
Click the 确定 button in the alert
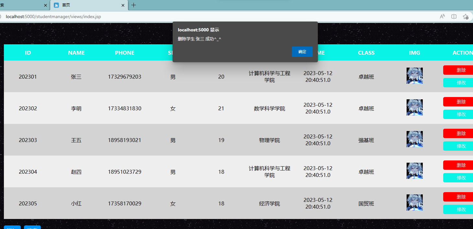click(x=302, y=52)
